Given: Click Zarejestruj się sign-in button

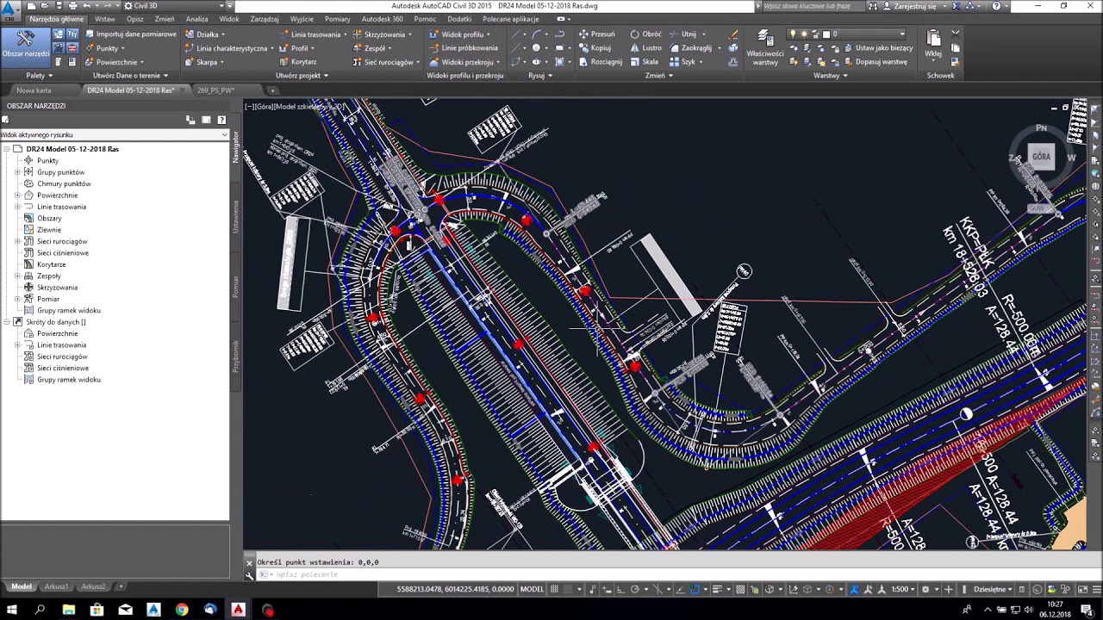Looking at the screenshot, I should (915, 6).
